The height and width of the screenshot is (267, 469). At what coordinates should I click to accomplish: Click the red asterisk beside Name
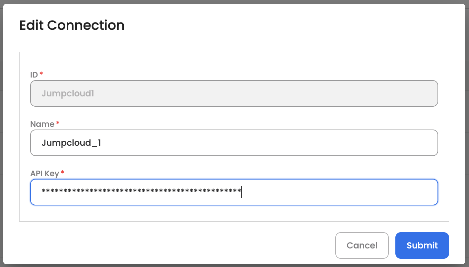click(58, 123)
